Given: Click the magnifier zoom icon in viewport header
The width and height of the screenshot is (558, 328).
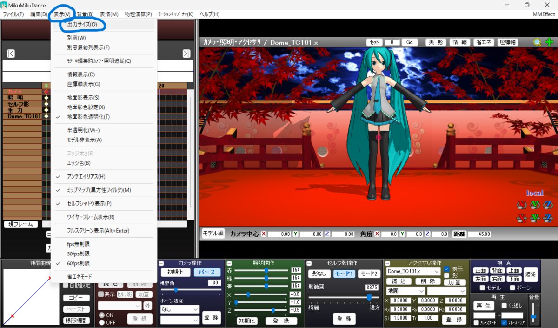Looking at the screenshot, I should pos(538,42).
